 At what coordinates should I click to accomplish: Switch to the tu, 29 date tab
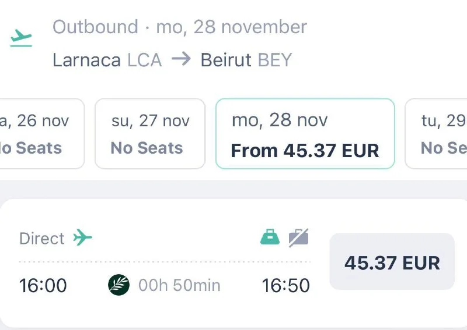(439, 134)
